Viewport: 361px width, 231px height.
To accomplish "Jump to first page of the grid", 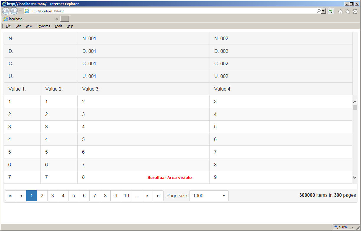I will coord(10,196).
